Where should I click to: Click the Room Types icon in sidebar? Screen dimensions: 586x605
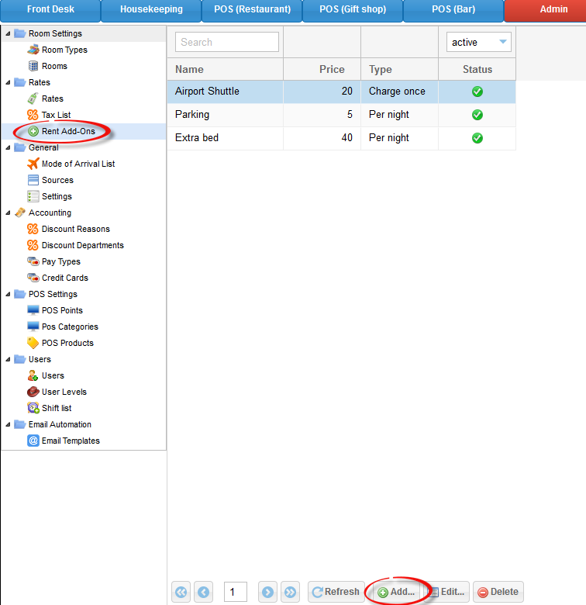[x=33, y=50]
